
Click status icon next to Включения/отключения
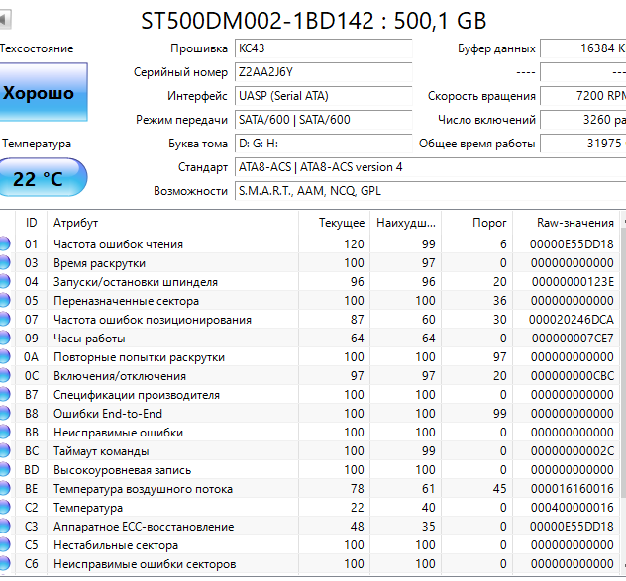coord(5,376)
